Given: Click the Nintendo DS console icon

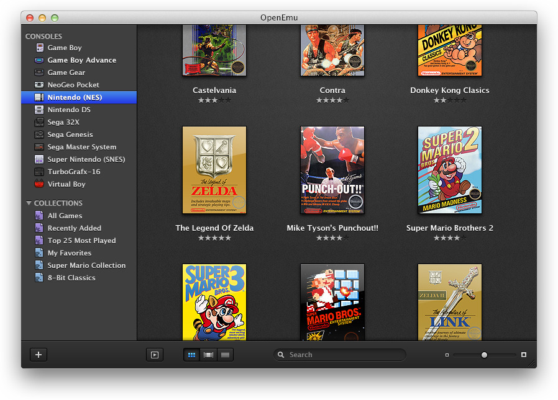Looking at the screenshot, I should 39,110.
